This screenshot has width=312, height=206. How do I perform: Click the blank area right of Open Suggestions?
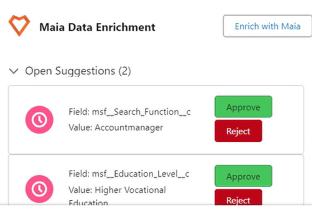[x=219, y=71]
